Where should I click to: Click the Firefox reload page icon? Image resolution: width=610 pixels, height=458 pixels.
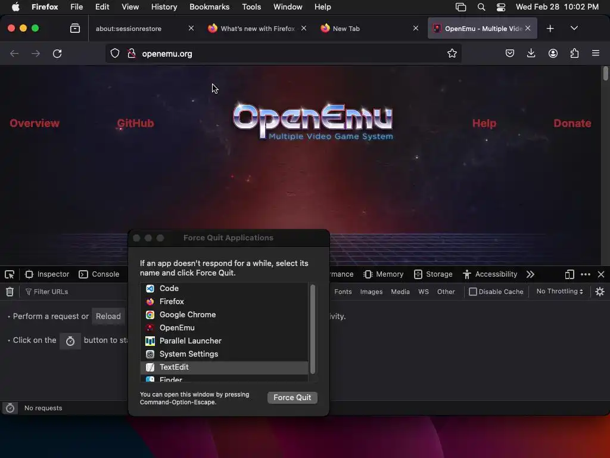57,53
